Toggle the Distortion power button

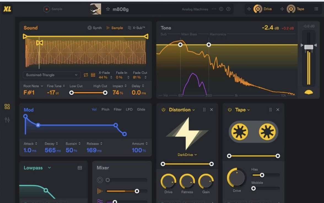(x=163, y=110)
